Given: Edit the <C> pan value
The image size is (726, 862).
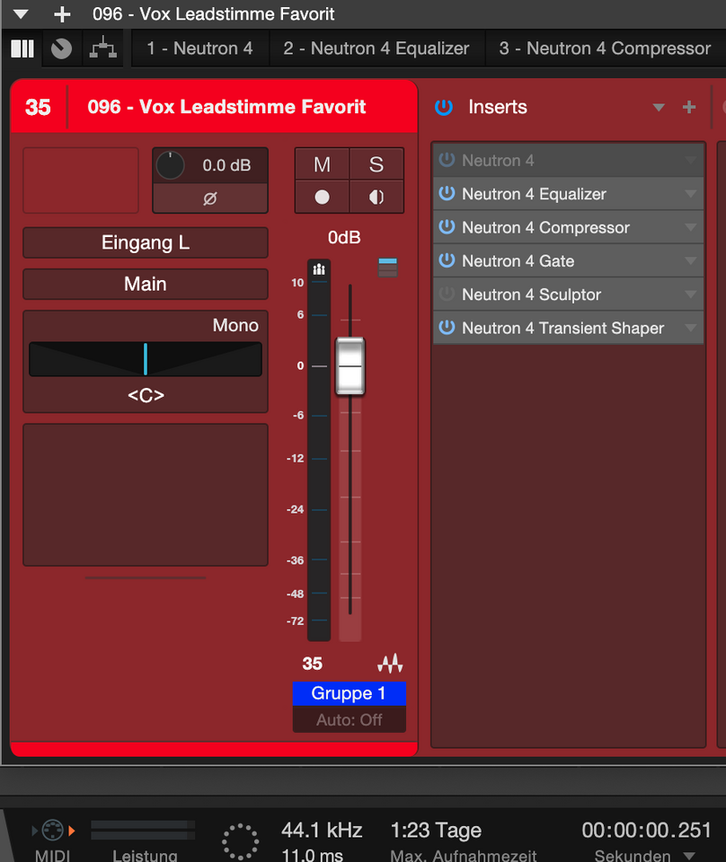Looking at the screenshot, I should tap(146, 395).
